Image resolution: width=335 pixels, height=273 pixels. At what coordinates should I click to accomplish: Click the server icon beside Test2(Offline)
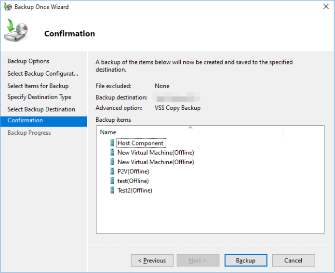[112, 190]
